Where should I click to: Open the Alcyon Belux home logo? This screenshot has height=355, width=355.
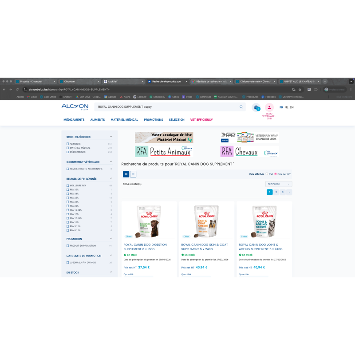(x=75, y=107)
